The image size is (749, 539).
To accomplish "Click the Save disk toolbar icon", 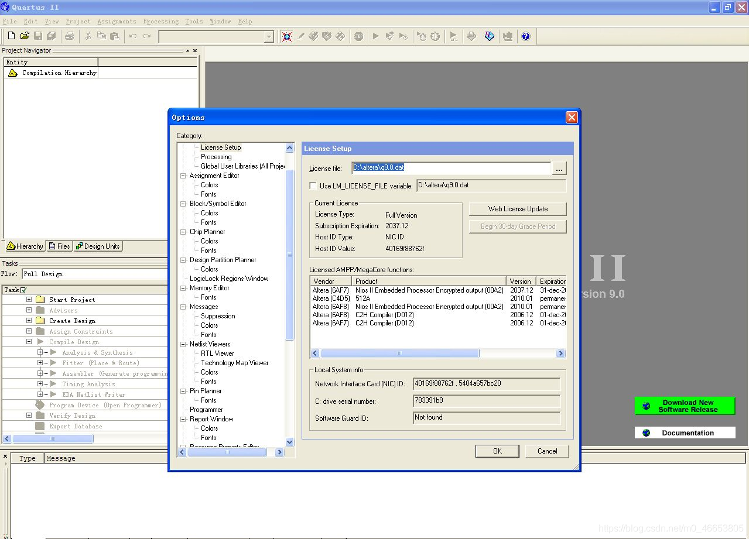I will click(x=38, y=36).
